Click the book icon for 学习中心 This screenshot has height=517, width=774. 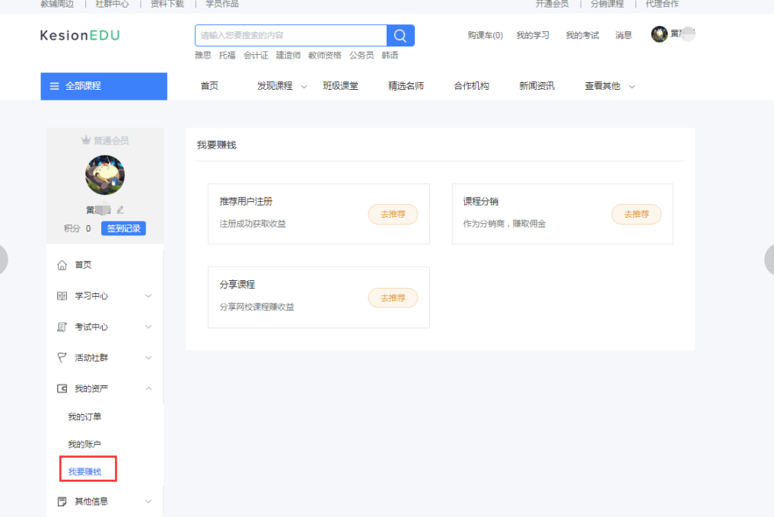[62, 295]
